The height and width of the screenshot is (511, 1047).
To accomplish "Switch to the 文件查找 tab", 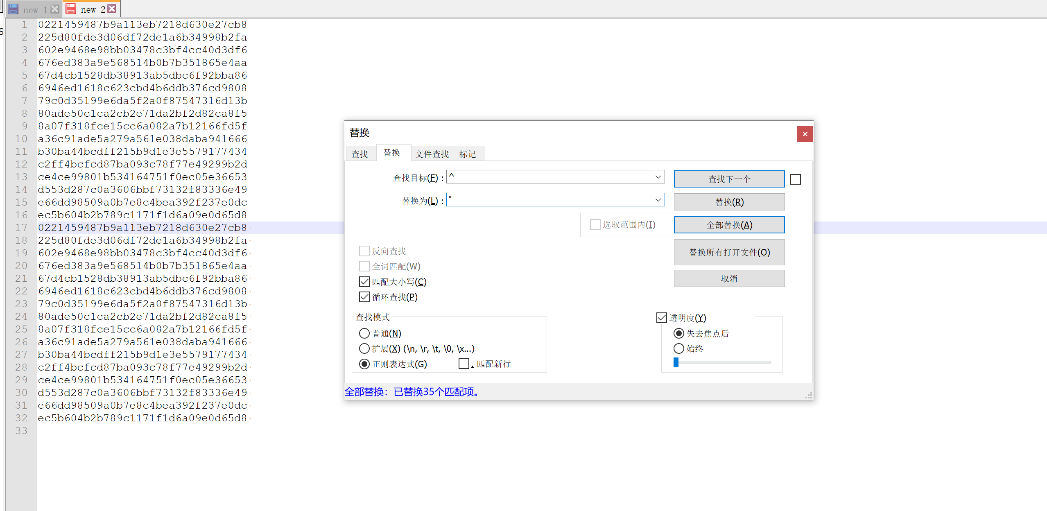I will point(432,154).
